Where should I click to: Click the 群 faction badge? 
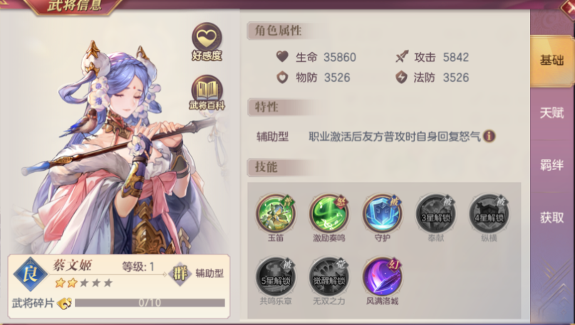(180, 273)
